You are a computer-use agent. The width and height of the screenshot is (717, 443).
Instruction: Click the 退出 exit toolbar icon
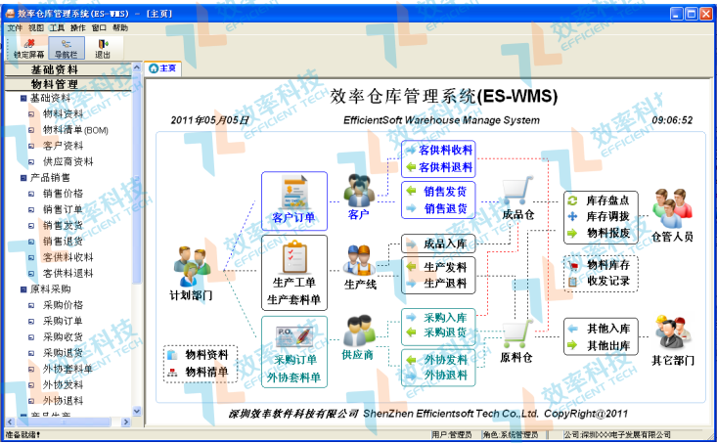tap(103, 43)
